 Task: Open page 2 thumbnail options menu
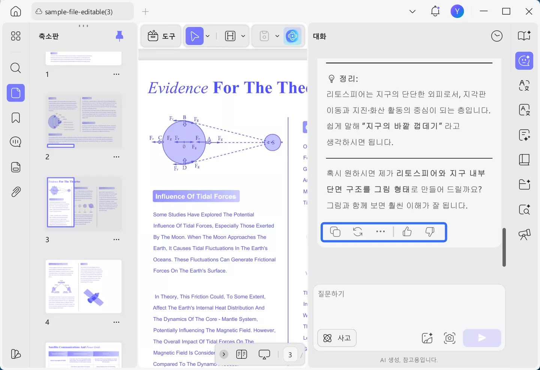(x=117, y=157)
